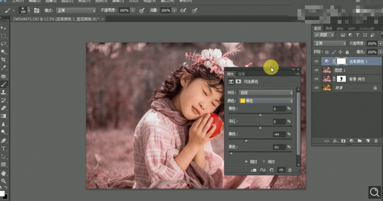The image size is (383, 201).
Task: Select the Hand tool
Action: pyautogui.click(x=3, y=173)
